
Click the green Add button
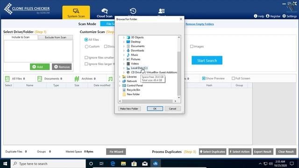(40, 67)
